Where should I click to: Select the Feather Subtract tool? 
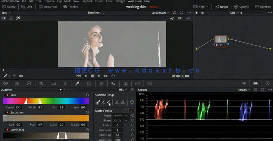[117, 102]
